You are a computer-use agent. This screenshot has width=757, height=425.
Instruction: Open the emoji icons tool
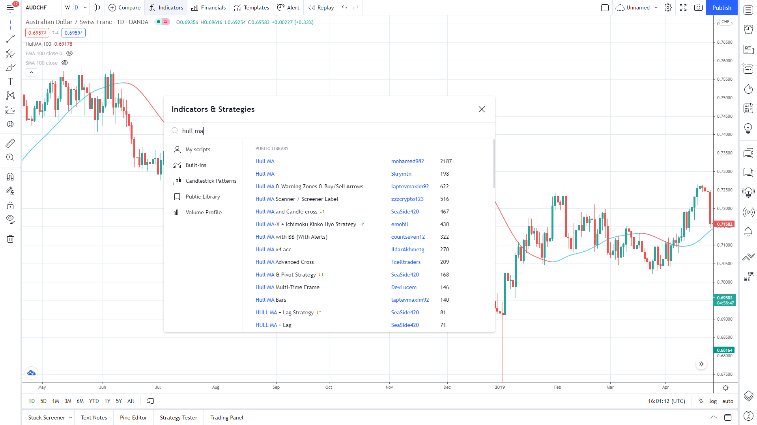10,124
